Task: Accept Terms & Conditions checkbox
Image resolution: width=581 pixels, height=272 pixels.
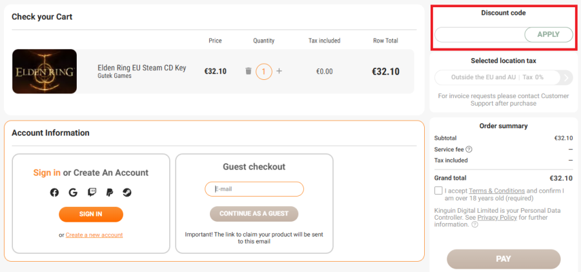Action: (x=439, y=191)
